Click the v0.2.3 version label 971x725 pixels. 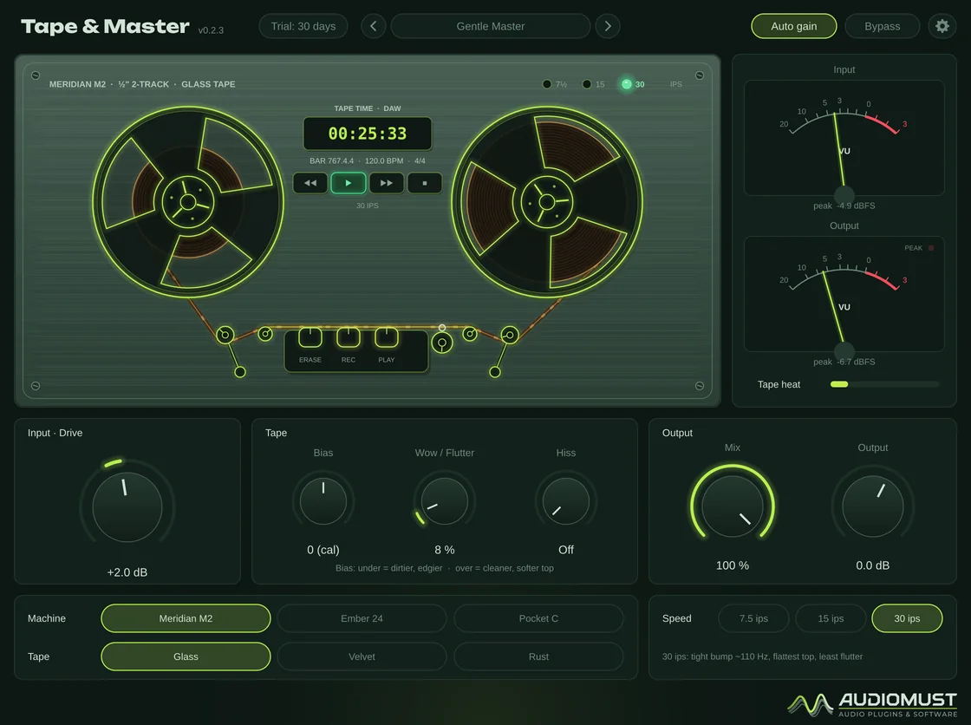click(x=211, y=29)
